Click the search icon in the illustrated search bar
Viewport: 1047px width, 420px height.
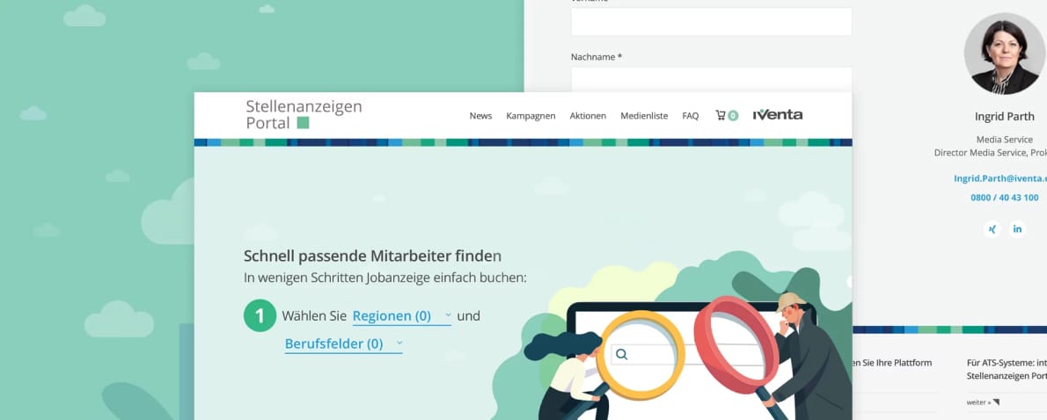622,354
